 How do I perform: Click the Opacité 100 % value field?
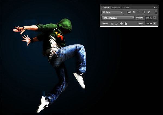(x=149, y=18)
